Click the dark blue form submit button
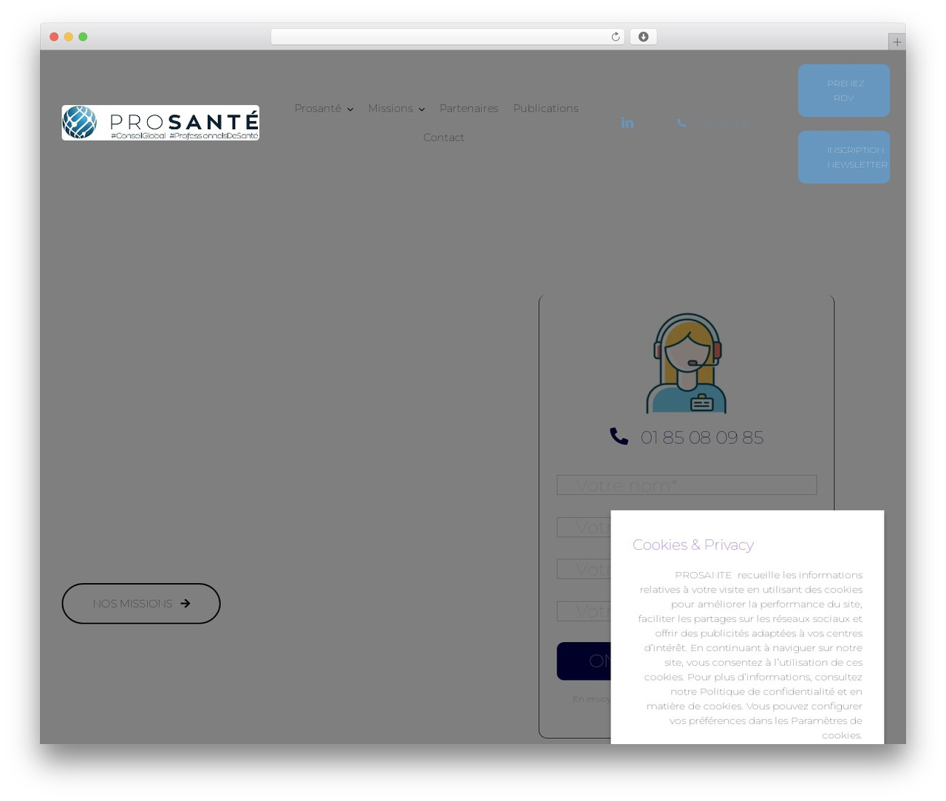This screenshot has width=946, height=801. pos(584,661)
